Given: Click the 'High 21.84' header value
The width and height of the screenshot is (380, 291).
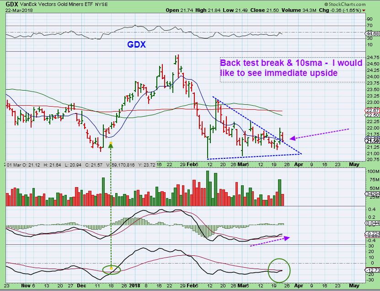Looking at the screenshot, I should tap(209, 10).
